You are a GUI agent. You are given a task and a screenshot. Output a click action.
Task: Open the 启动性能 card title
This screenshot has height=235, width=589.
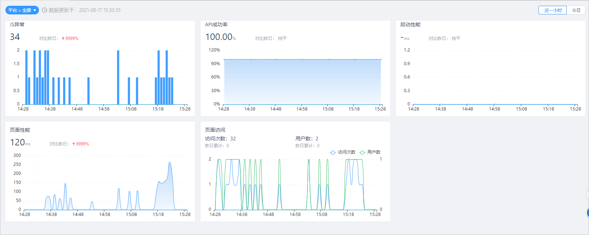[410, 24]
